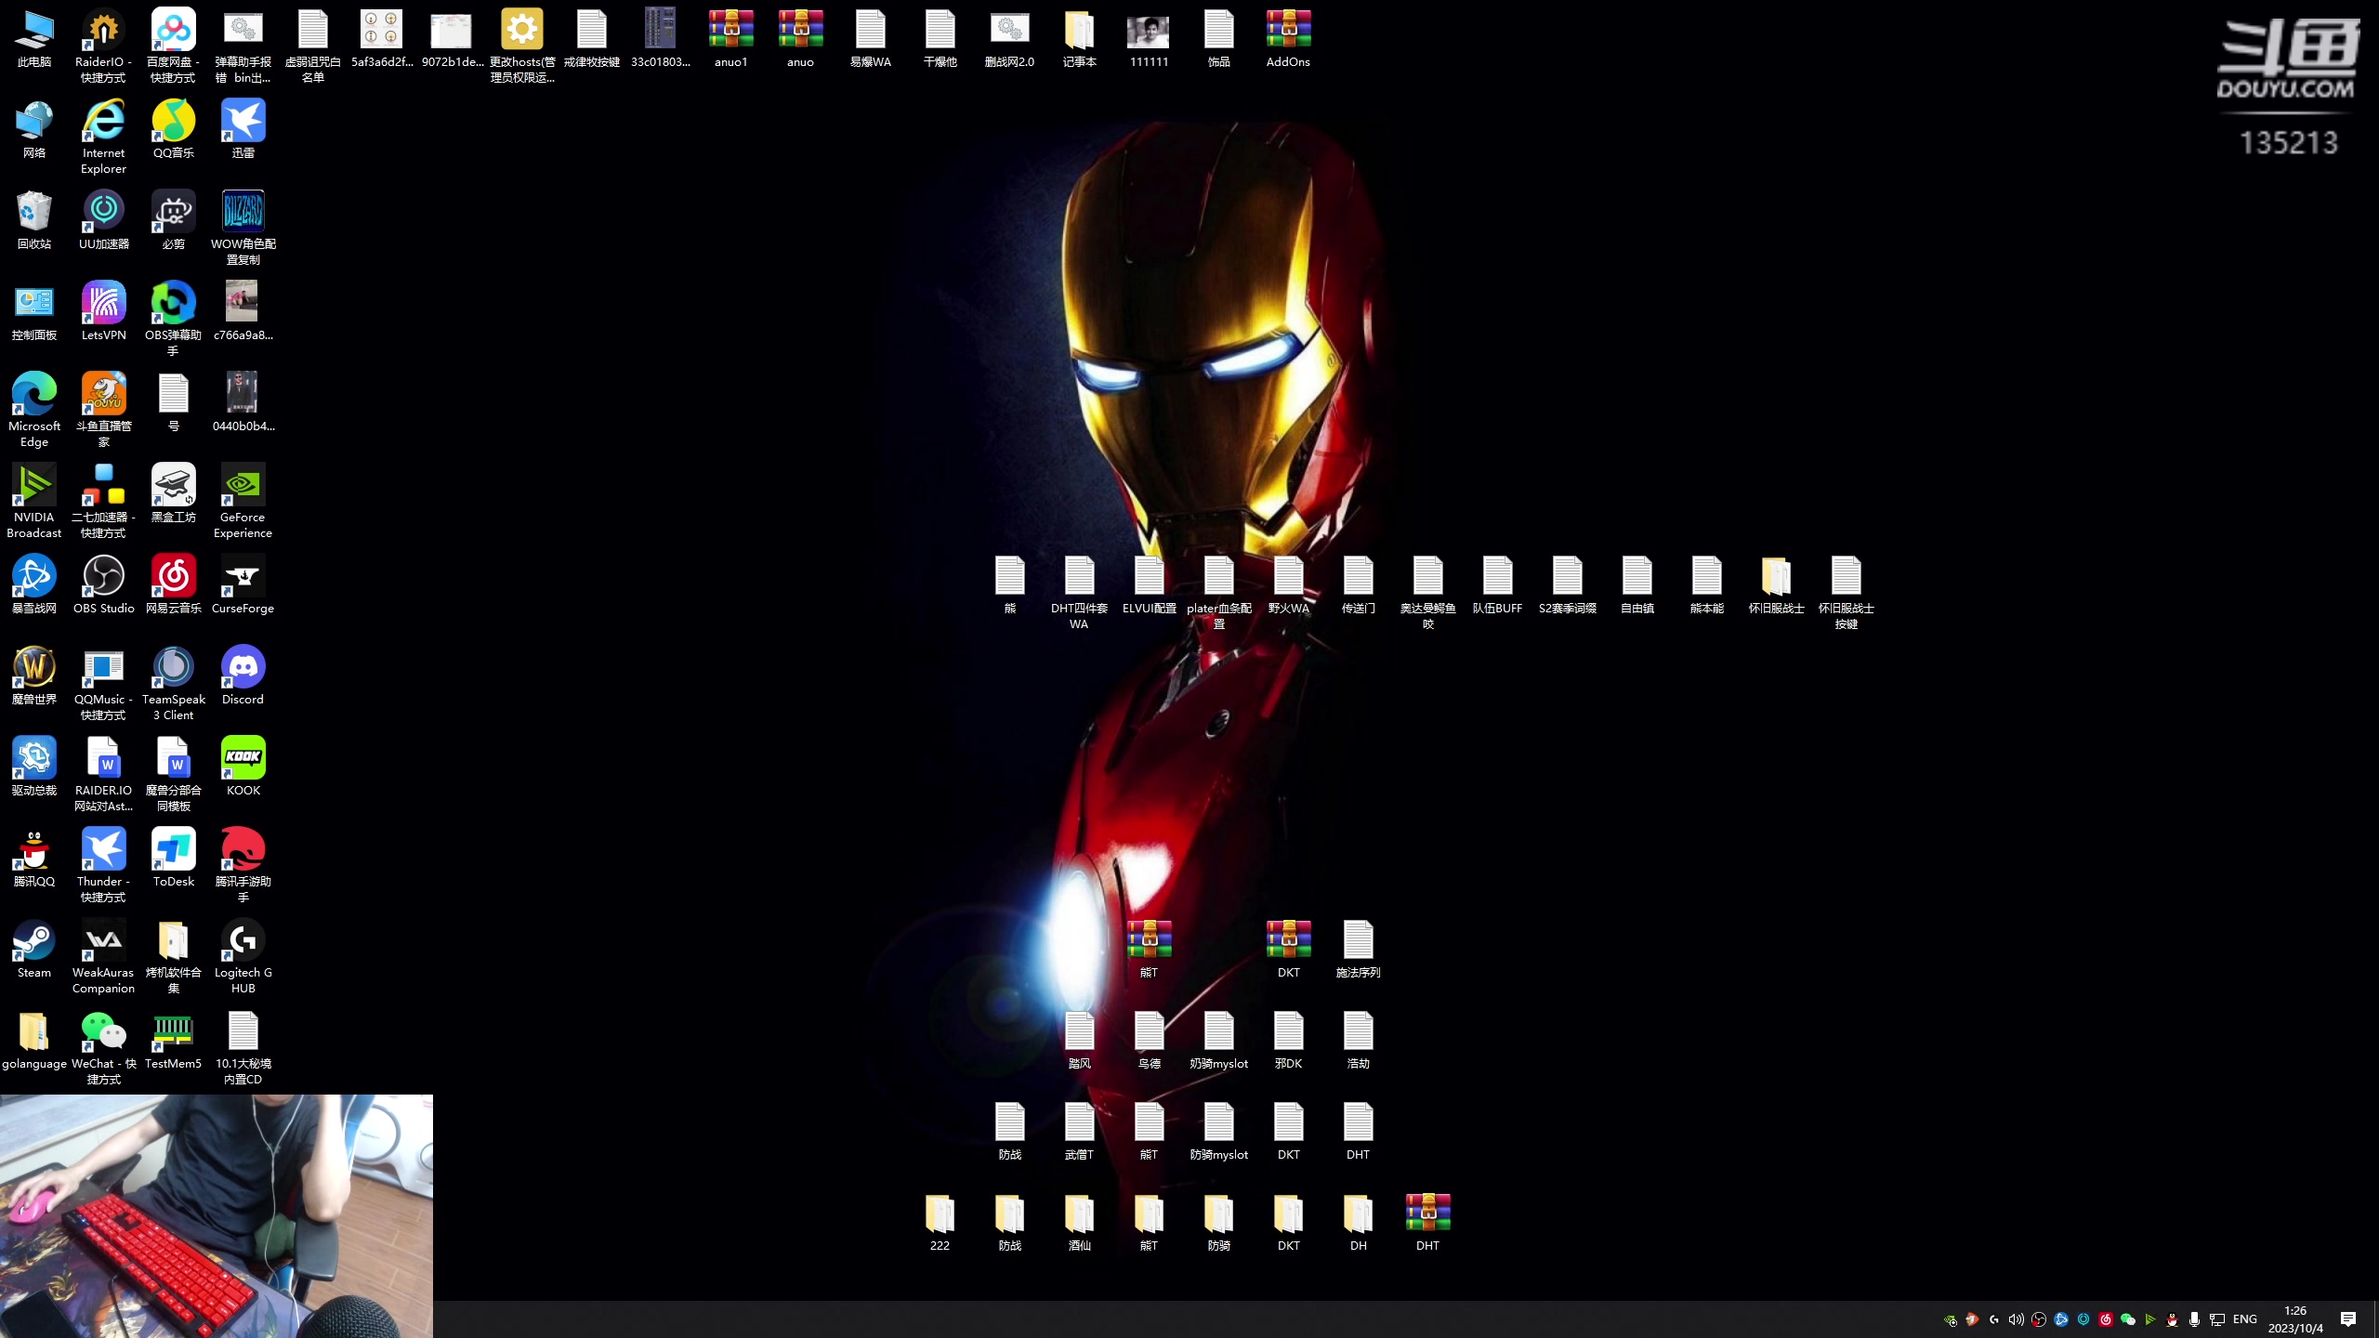The image size is (2379, 1338).
Task: Select the anuo1 archive
Action: 730,40
